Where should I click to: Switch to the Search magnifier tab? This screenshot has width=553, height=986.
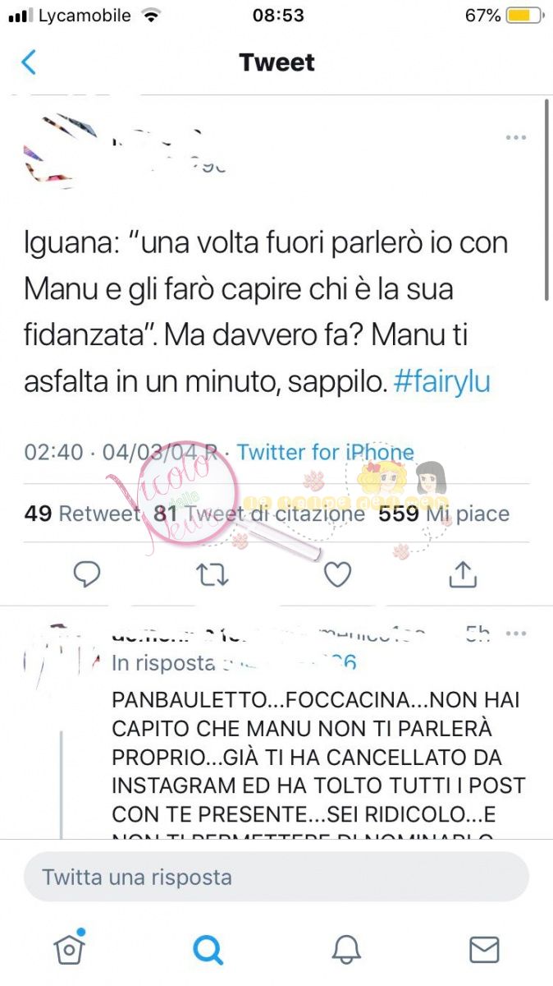(x=208, y=950)
